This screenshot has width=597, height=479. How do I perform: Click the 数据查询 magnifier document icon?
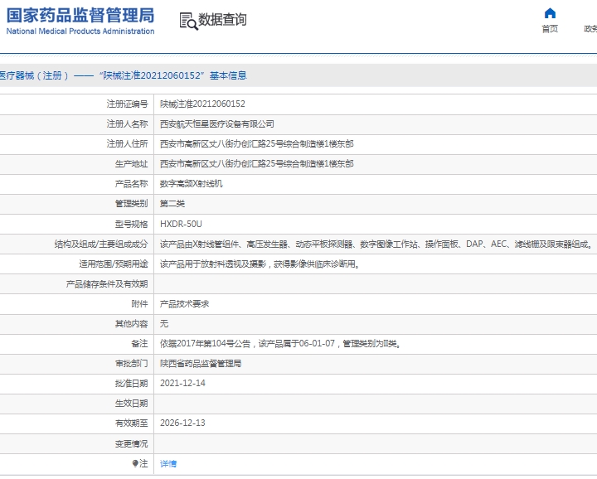pyautogui.click(x=188, y=22)
